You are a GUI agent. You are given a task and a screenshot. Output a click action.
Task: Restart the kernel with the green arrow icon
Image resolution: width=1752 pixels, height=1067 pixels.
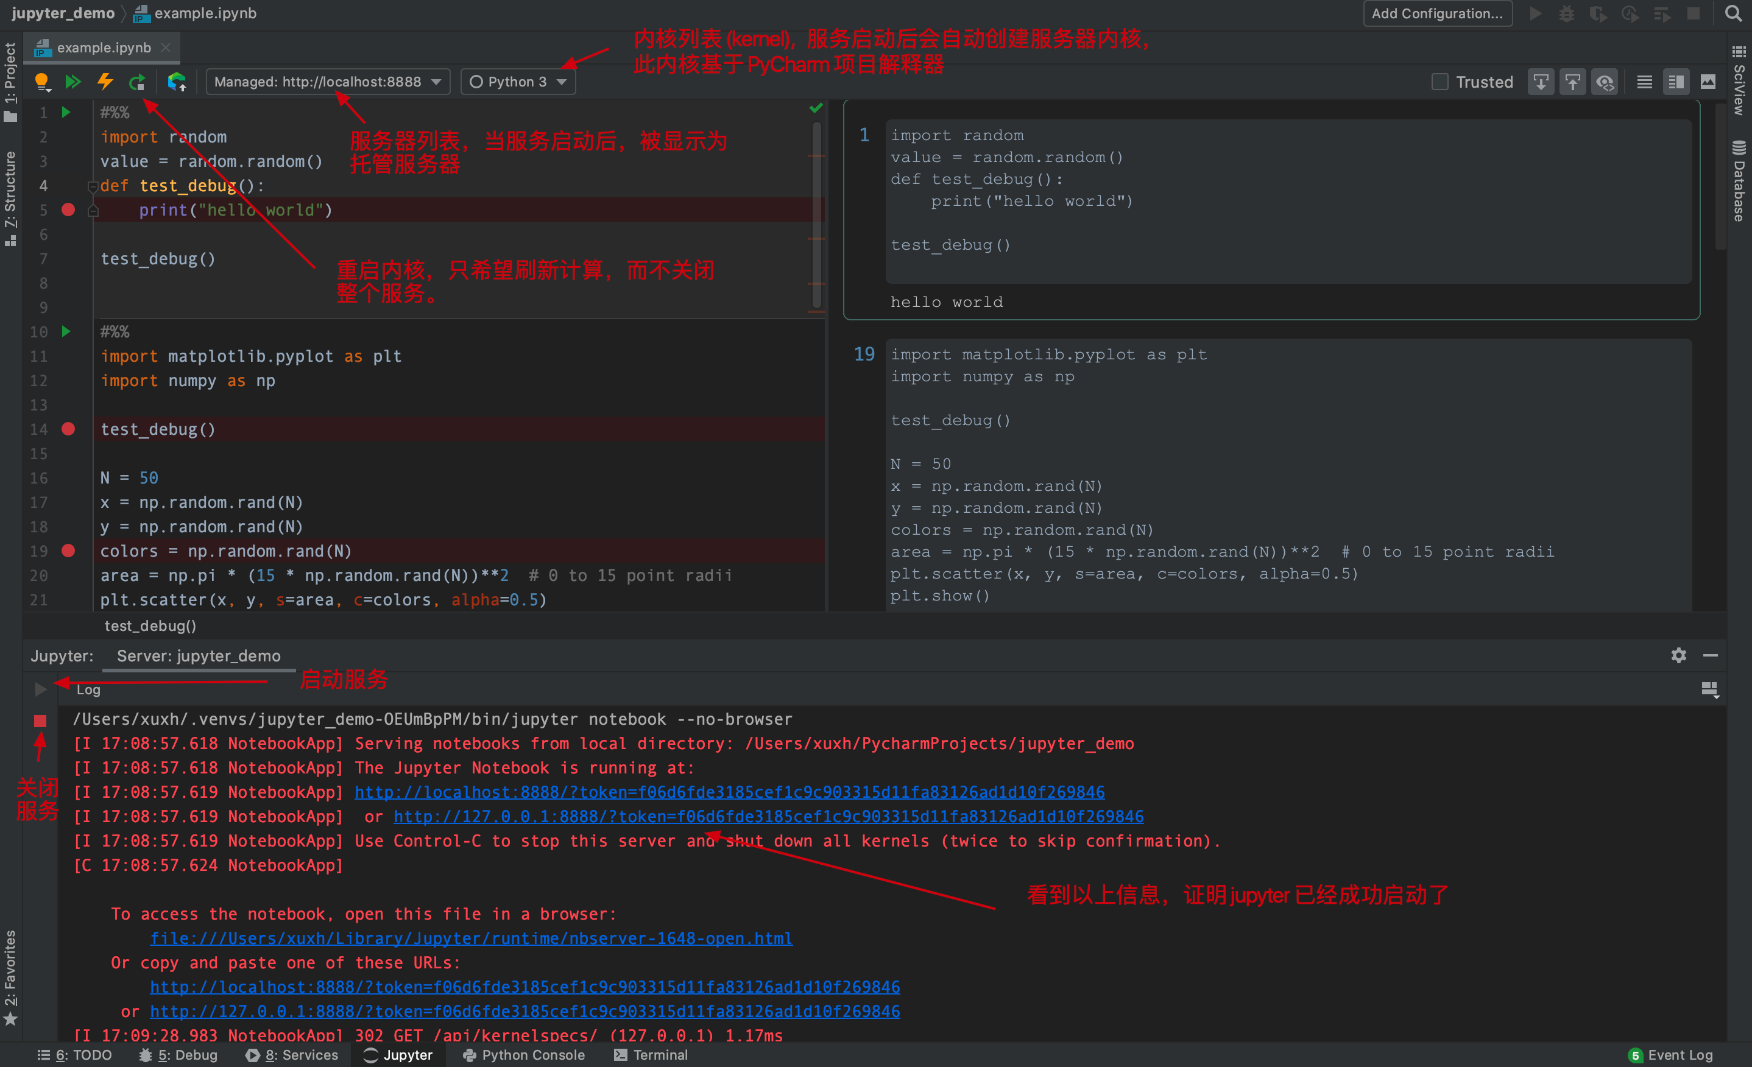pyautogui.click(x=137, y=82)
